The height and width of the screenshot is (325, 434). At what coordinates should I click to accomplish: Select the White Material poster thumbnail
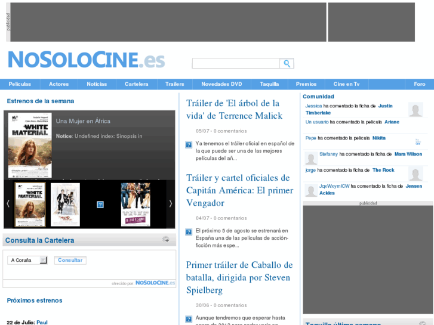[x=30, y=204]
